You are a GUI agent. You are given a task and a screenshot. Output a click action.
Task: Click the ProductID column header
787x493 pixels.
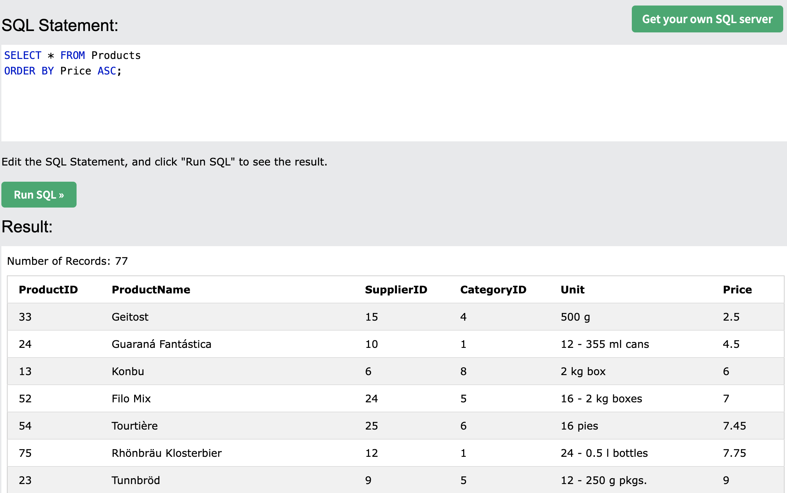[48, 290]
